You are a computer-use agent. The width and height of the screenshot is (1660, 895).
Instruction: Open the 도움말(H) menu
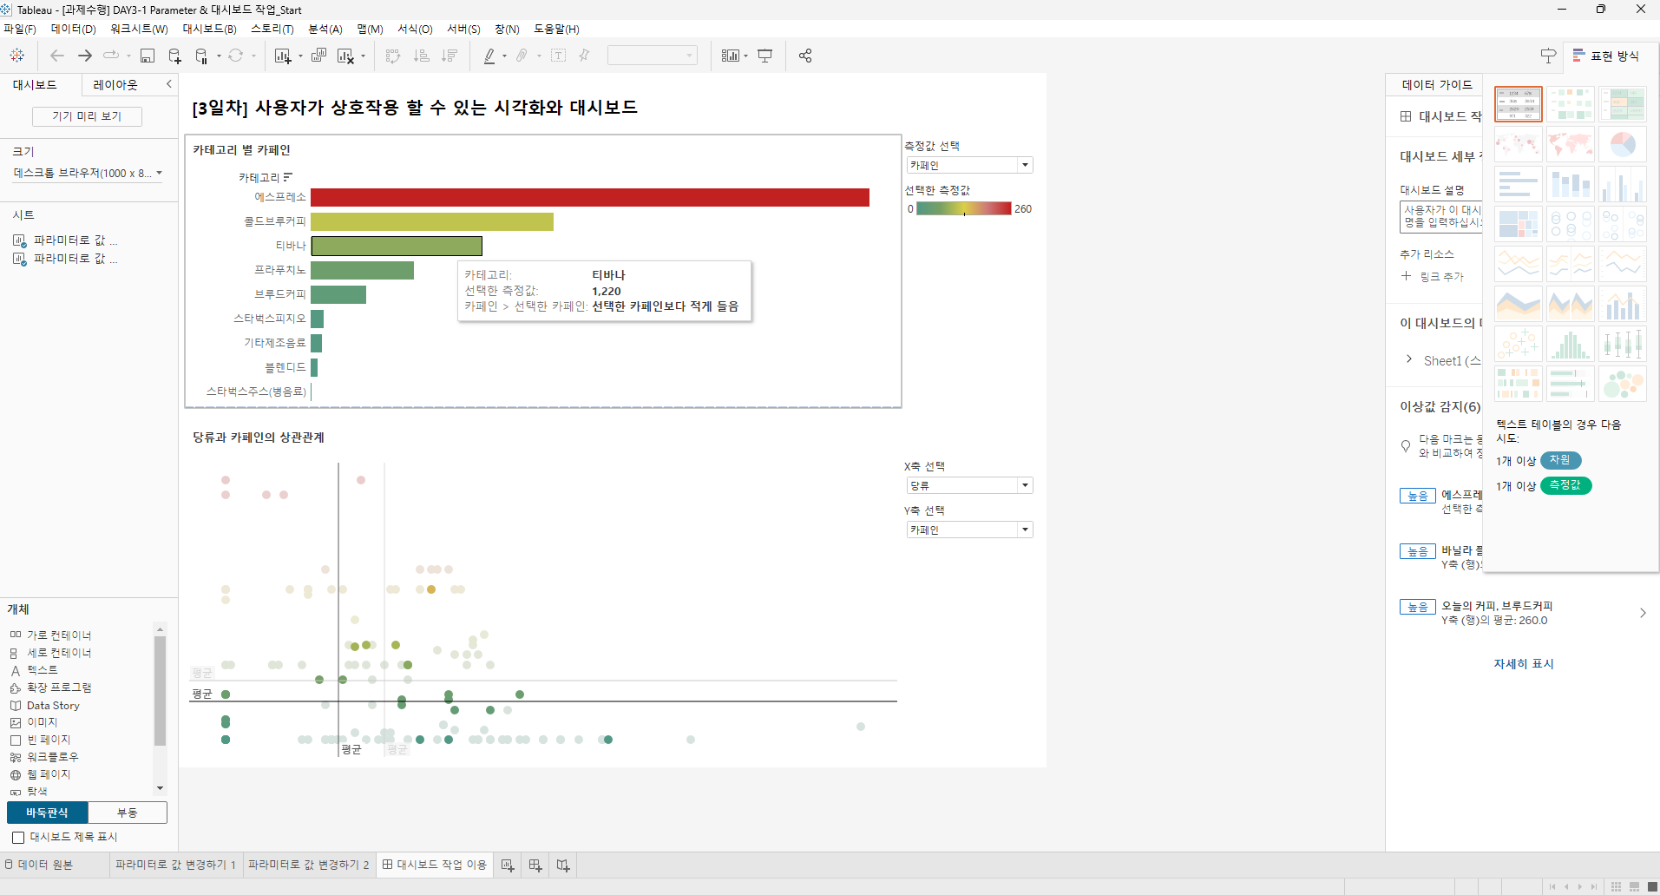(x=556, y=29)
